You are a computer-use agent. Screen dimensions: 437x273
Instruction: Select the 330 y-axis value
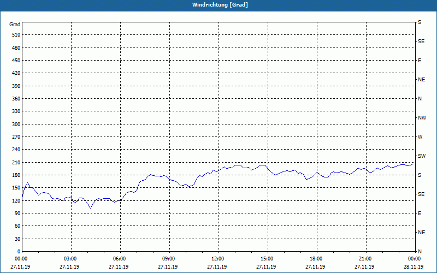(16, 111)
